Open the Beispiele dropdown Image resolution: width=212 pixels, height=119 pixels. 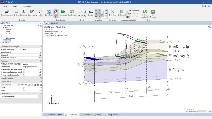click(x=113, y=13)
